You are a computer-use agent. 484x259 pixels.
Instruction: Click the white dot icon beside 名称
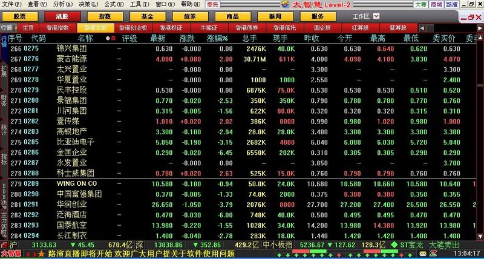[108, 39]
